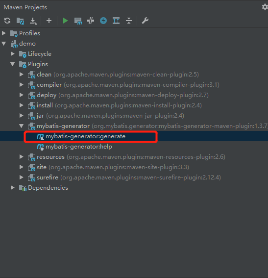Click the Plugins folder icon
This screenshot has width=268, height=278.
[23, 65]
